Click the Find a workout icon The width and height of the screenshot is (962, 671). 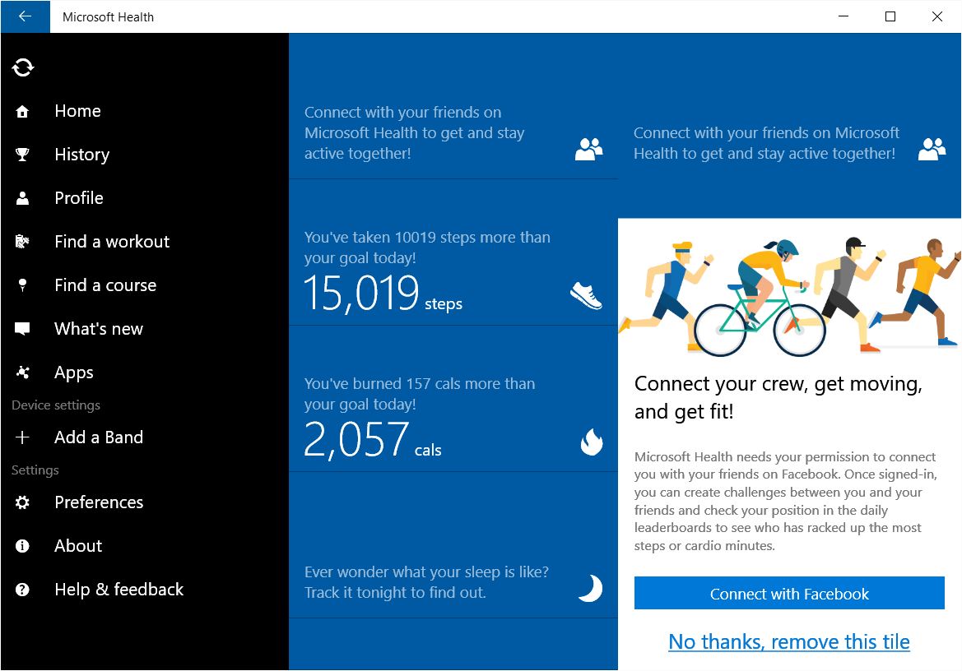(x=22, y=242)
